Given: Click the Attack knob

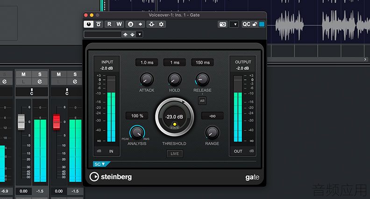Looking at the screenshot, I should [x=147, y=79].
